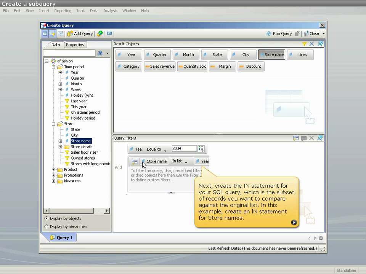Collapse the eFashion root node
Screen dimensions: 366x274
47,61
